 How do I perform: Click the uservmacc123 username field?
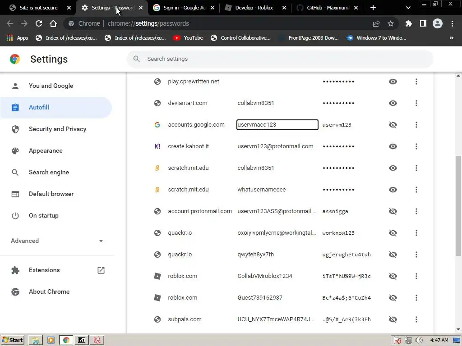[x=277, y=125]
